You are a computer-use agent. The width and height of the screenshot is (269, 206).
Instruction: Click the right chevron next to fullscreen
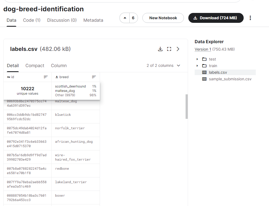pyautogui.click(x=178, y=49)
